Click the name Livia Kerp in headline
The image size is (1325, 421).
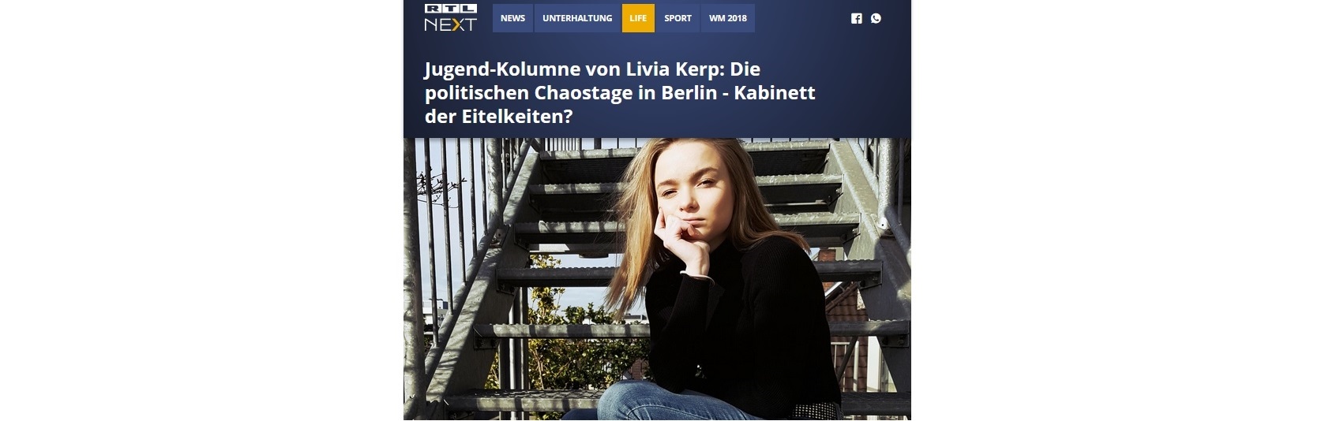coord(670,69)
